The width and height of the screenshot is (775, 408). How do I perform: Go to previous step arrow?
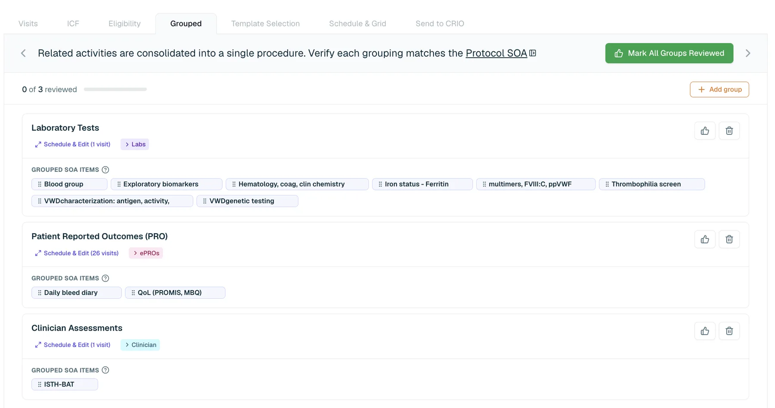pos(23,53)
